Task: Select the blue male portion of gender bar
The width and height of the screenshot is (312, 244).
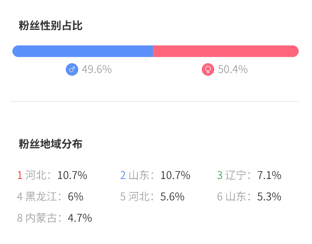Action: [83, 51]
